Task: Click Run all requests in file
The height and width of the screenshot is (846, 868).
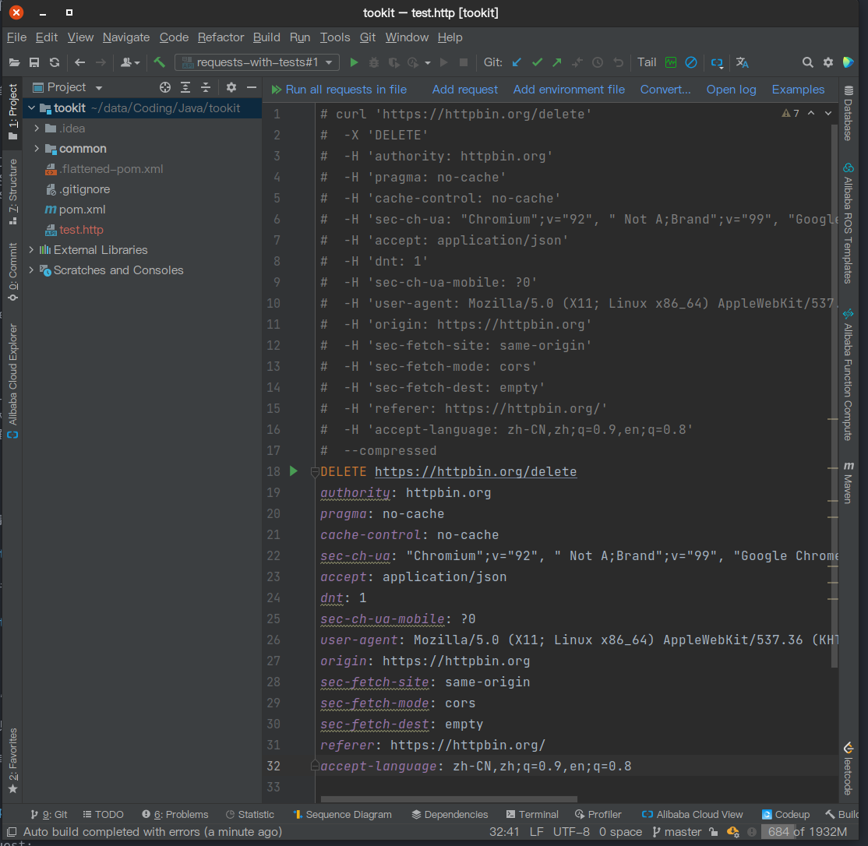Action: 339,90
